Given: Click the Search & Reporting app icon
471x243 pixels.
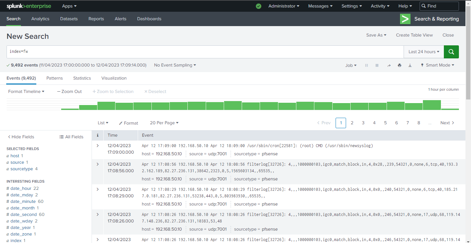Looking at the screenshot, I should click(x=405, y=19).
